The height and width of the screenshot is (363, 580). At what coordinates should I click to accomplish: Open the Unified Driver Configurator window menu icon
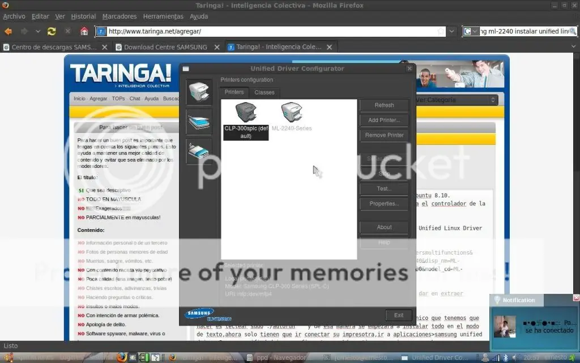(x=186, y=69)
